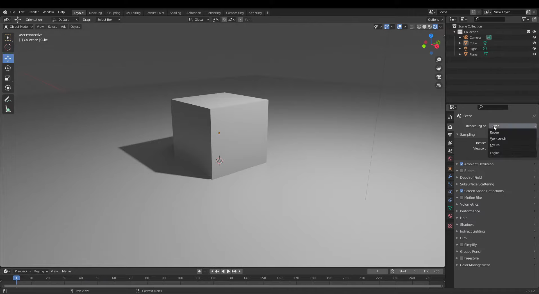Image resolution: width=539 pixels, height=294 pixels.
Task: Open Output properties tab with printer icon
Action: [x=450, y=135]
